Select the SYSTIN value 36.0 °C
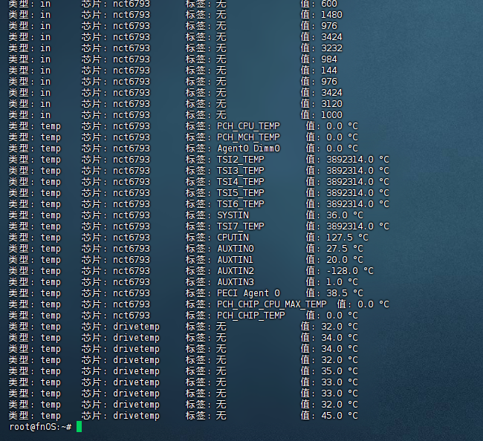 point(345,215)
